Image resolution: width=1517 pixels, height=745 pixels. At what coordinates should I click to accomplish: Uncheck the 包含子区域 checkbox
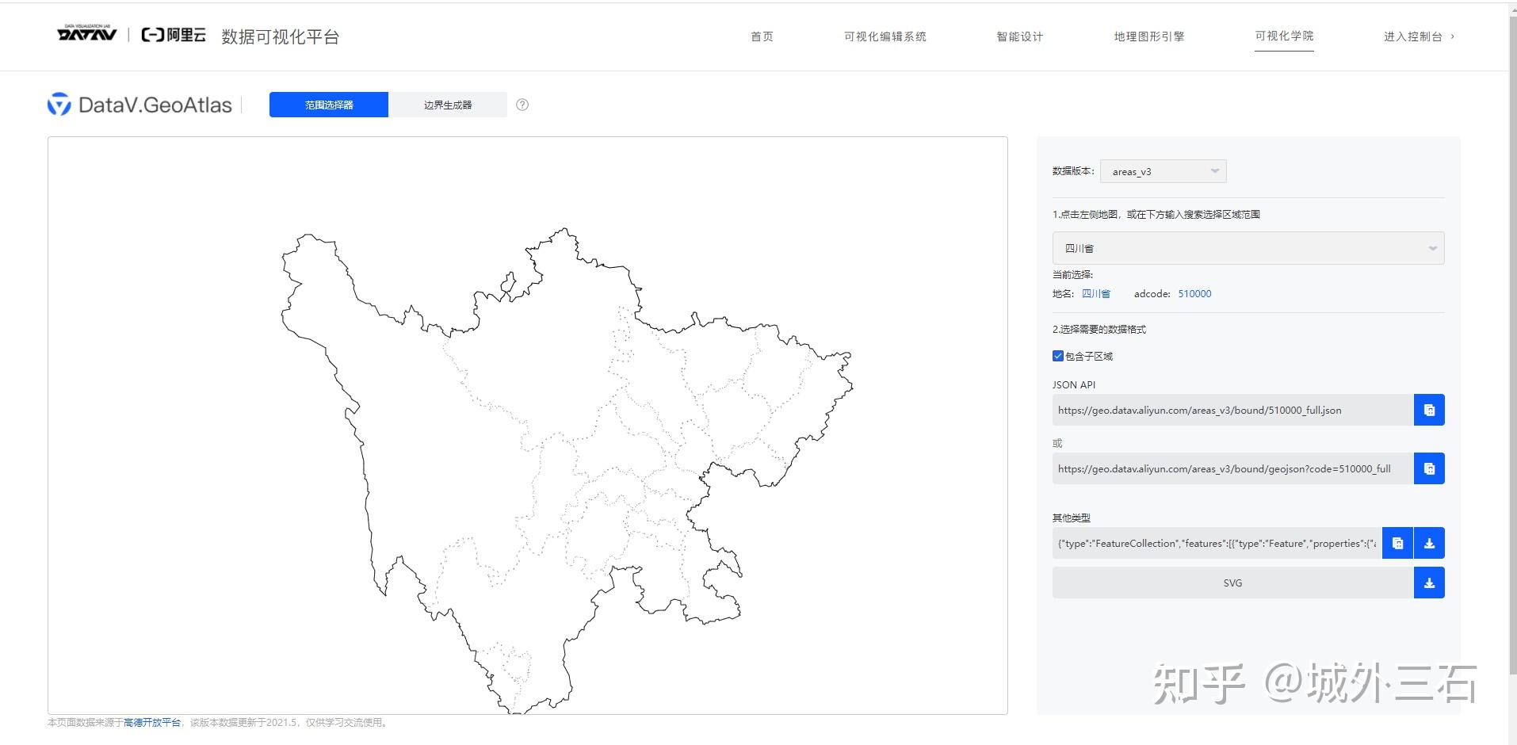click(x=1058, y=356)
